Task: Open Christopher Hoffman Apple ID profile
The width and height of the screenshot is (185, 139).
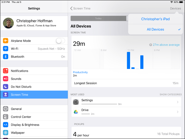Action: (x=34, y=23)
